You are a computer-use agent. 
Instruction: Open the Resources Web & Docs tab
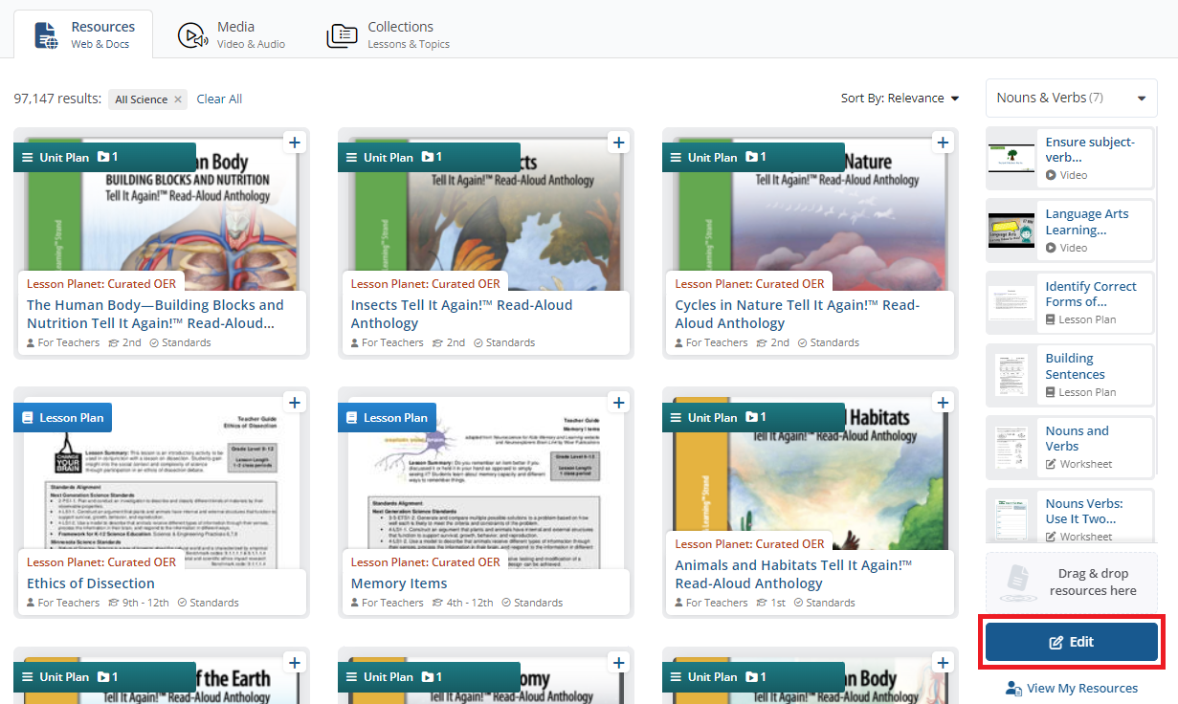coord(83,34)
